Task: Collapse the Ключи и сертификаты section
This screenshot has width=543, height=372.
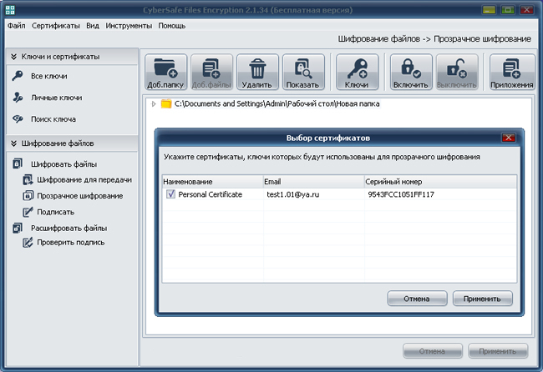Action: 14,57
